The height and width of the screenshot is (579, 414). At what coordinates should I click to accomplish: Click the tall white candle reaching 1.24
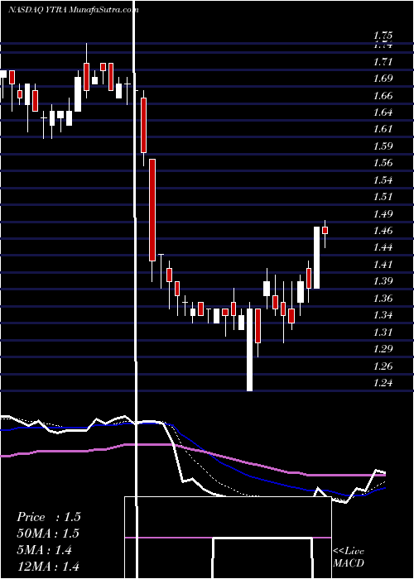pyautogui.click(x=250, y=350)
